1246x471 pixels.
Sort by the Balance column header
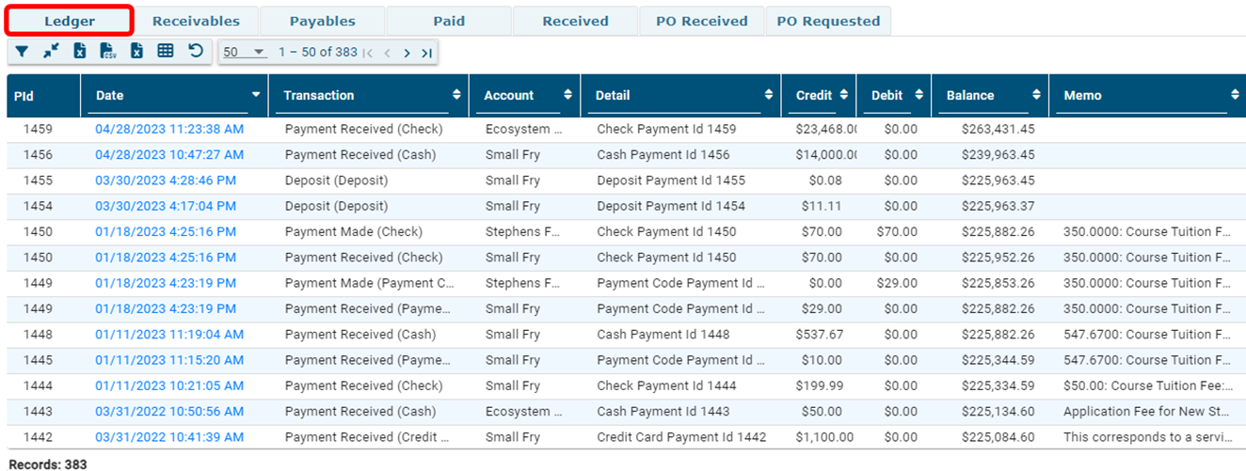tap(970, 95)
